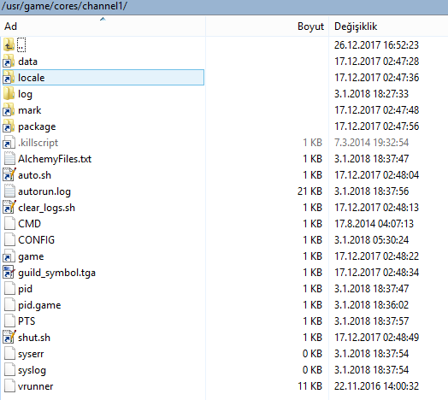
Task: Click the date 3.1.2018 05:30:24
Action: tap(371, 240)
